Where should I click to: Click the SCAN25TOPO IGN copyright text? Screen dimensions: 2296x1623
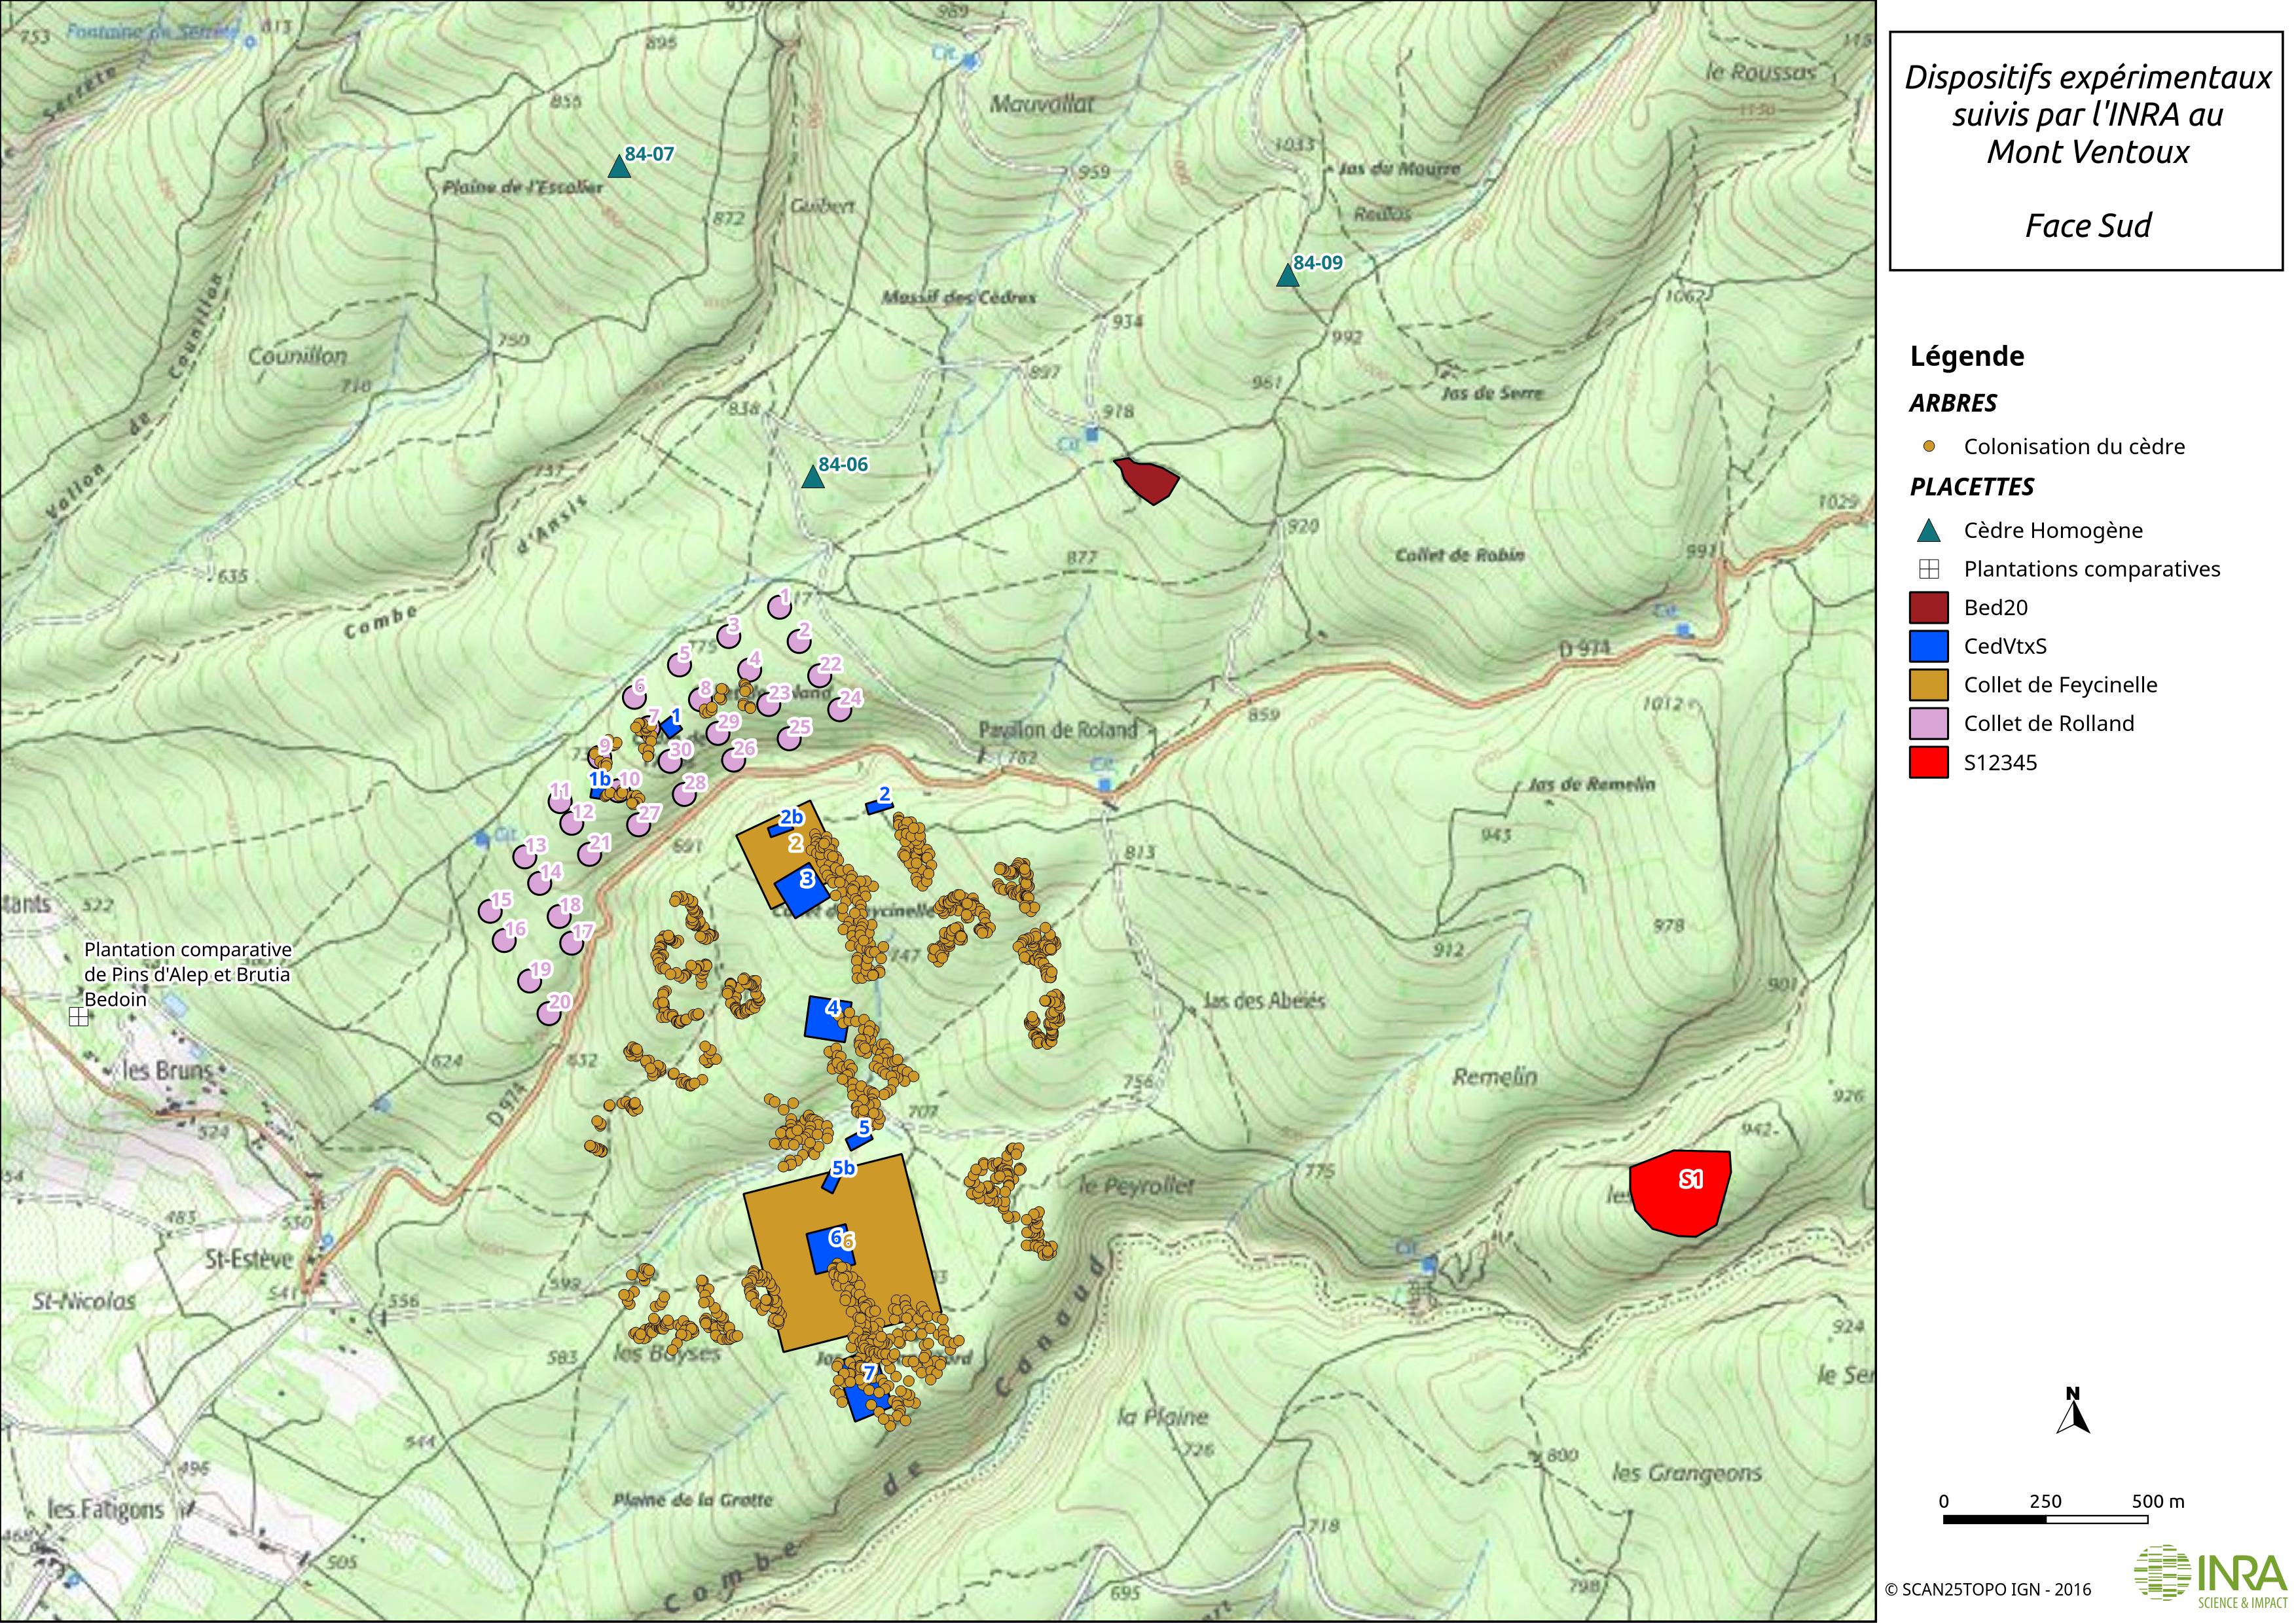(1987, 1589)
